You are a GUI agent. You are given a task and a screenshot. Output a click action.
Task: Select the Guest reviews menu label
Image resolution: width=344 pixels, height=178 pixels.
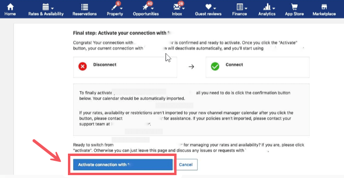[x=208, y=14]
